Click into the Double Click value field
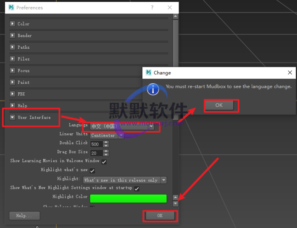This screenshot has height=228, width=297. pyautogui.click(x=96, y=144)
